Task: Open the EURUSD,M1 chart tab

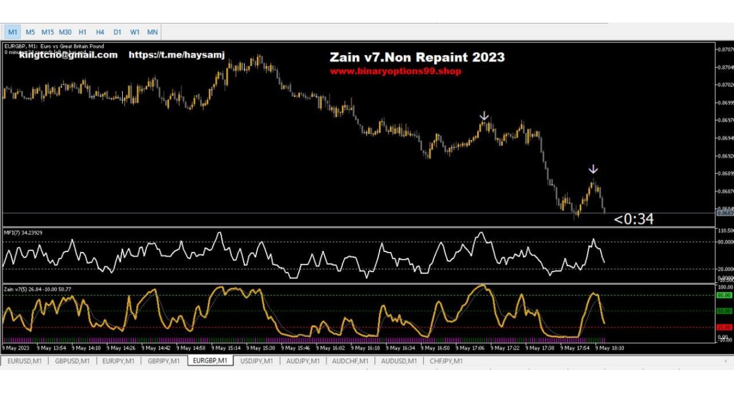Action: (25, 361)
